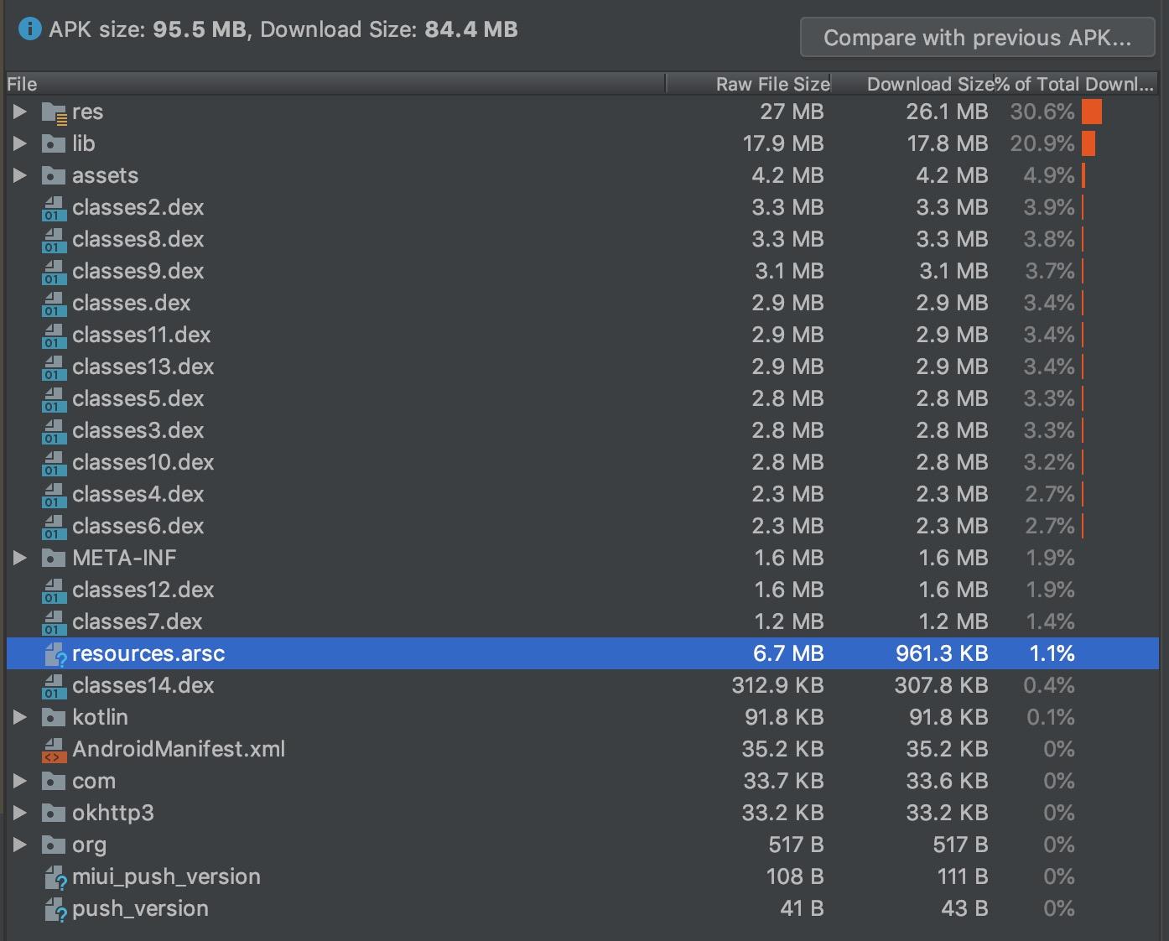Expand the assets folder
This screenshot has width=1169, height=941.
20,175
